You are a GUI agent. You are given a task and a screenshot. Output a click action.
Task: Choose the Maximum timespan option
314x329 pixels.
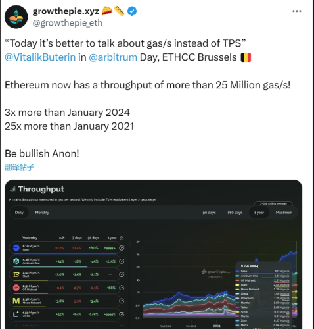[284, 213]
